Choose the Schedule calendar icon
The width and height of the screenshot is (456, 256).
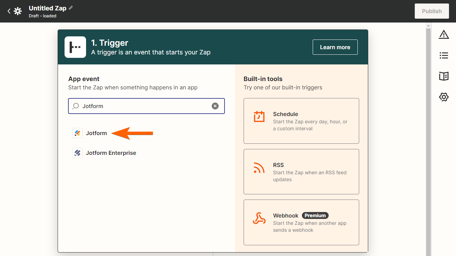[x=259, y=117]
